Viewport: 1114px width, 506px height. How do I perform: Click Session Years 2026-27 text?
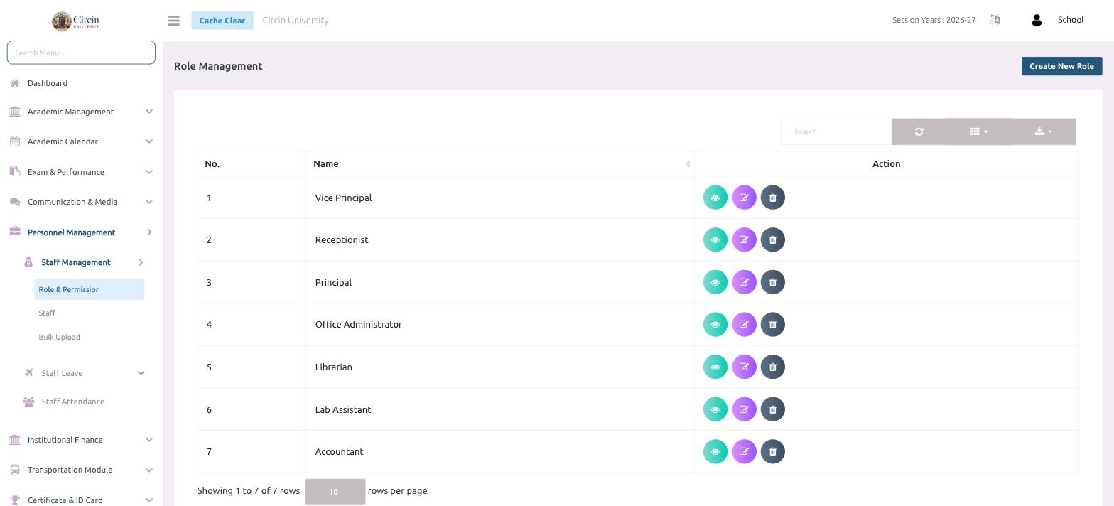pos(934,20)
